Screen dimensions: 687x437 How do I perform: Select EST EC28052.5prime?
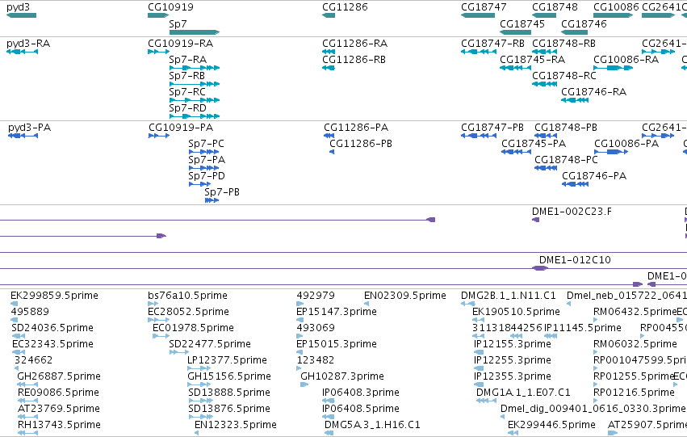click(x=158, y=320)
